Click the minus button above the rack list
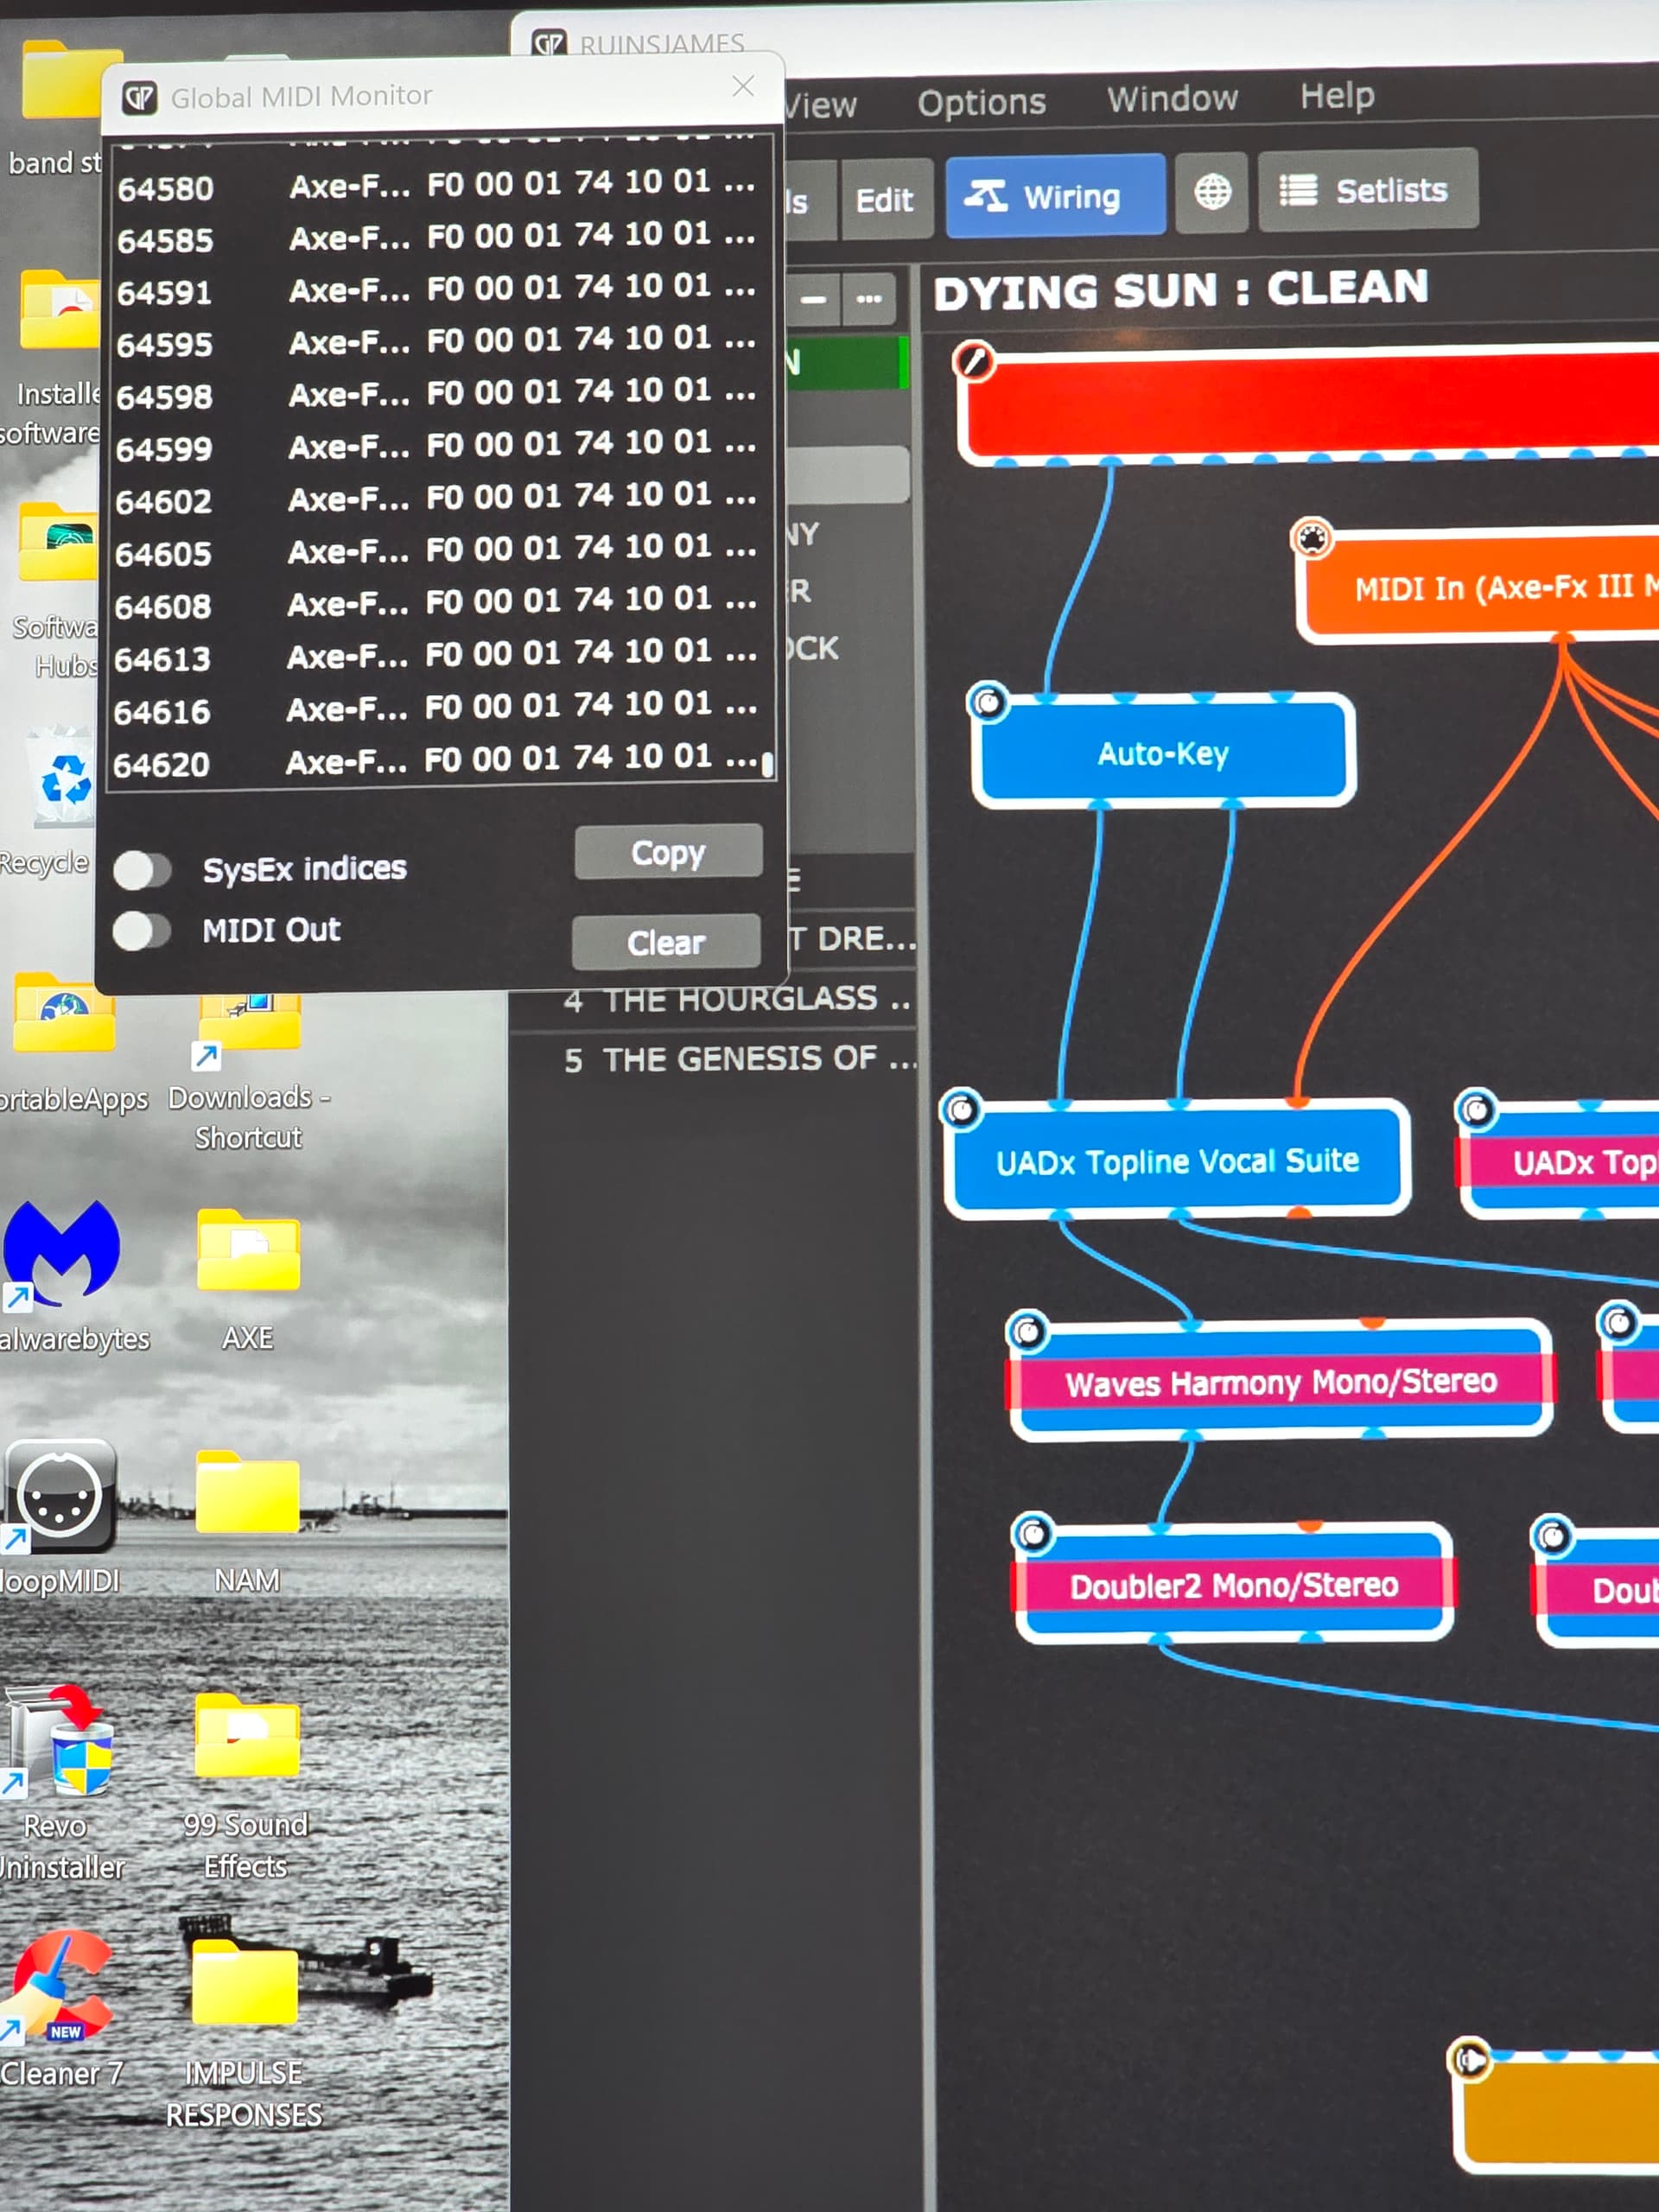1659x2212 pixels. point(813,299)
